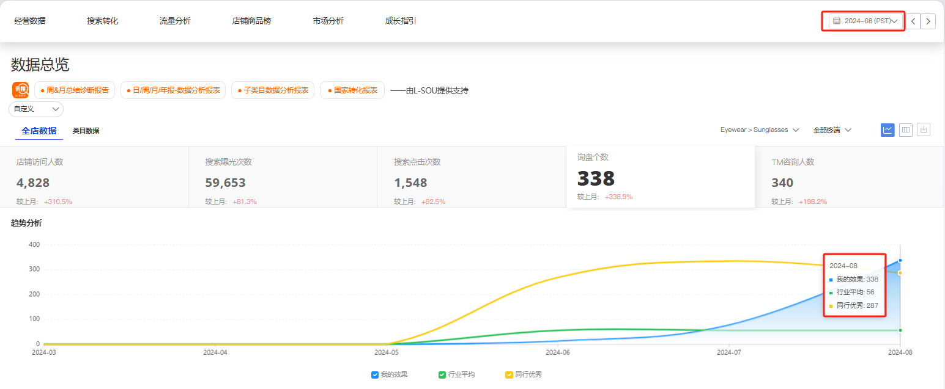Open the 自定义 dropdown
Viewport: 945px width, 389px height.
[x=36, y=109]
